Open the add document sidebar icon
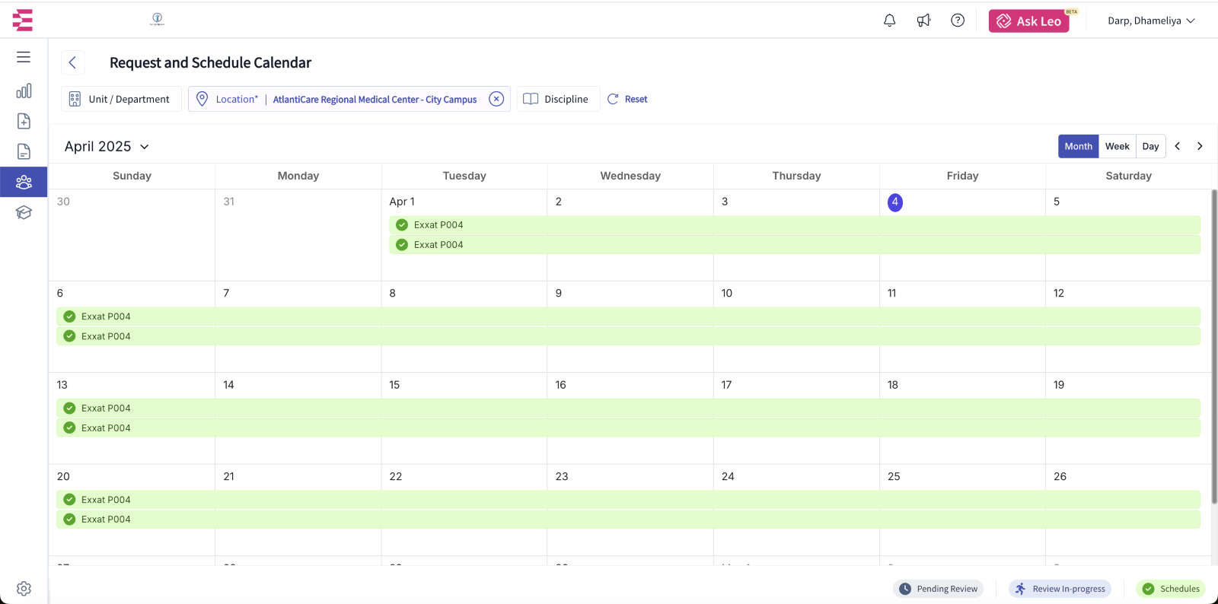This screenshot has width=1218, height=604. [24, 121]
